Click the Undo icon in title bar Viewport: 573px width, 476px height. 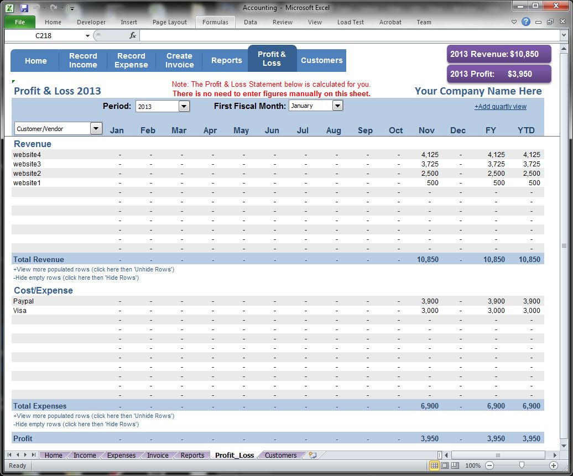coord(36,8)
